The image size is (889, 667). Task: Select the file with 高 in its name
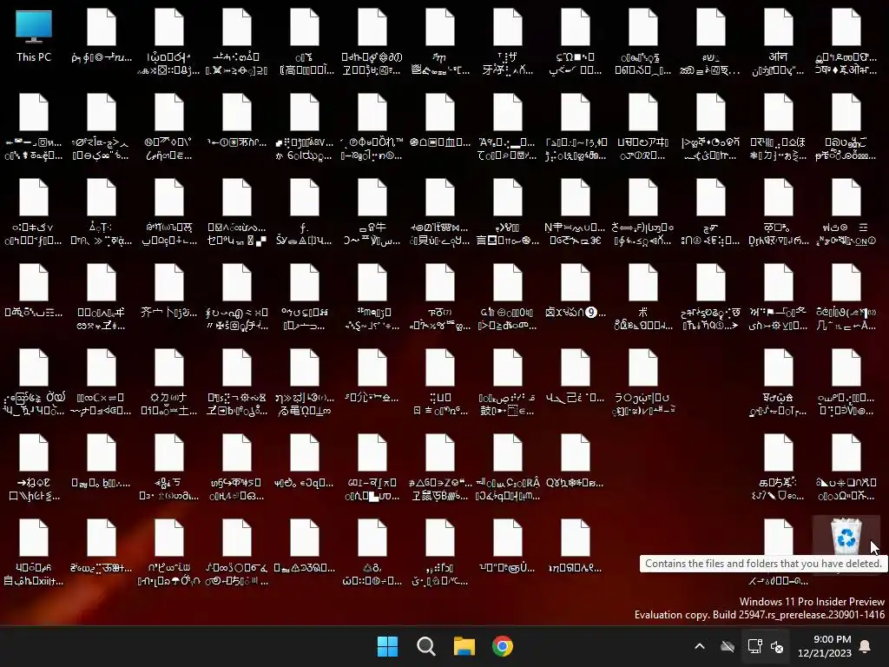[305, 43]
